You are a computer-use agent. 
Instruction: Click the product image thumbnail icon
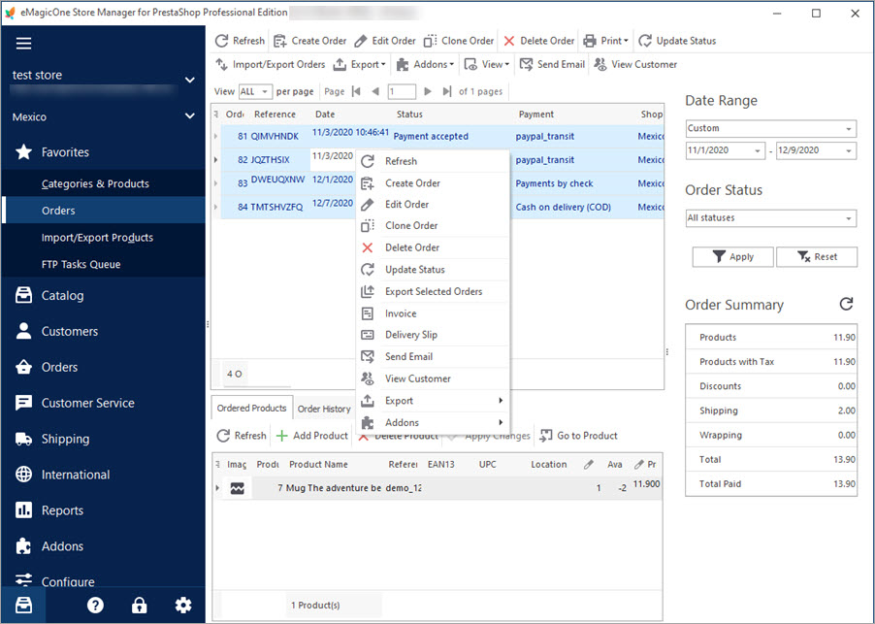click(x=237, y=488)
